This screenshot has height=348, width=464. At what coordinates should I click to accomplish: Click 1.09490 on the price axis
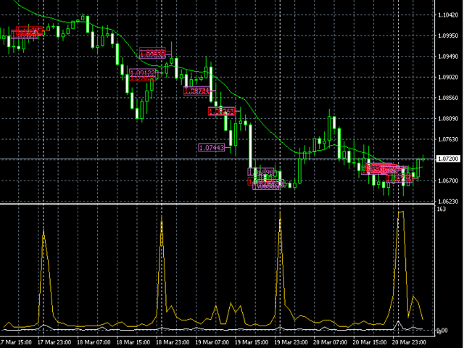[449, 57]
